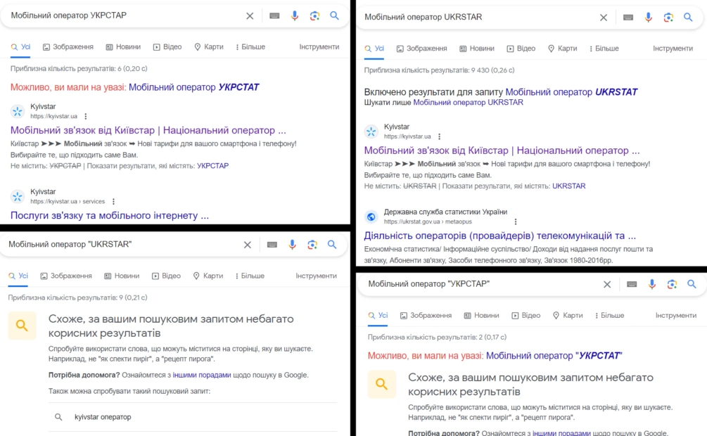
Task: Click UKRSTAR link after 'Показати результати, які містять'
Action: click(568, 186)
